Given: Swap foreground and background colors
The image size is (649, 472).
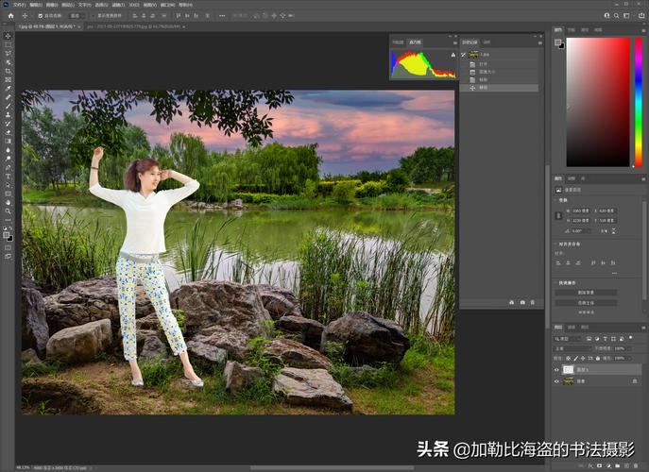Looking at the screenshot, I should tap(10, 228).
